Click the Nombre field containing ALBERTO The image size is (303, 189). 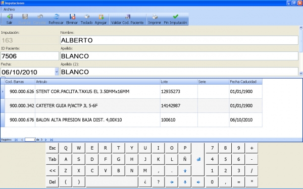[x=179, y=40]
